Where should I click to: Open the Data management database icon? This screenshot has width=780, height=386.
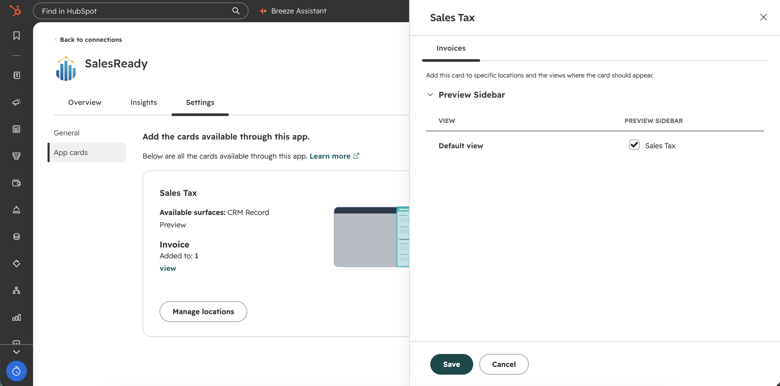(x=16, y=237)
